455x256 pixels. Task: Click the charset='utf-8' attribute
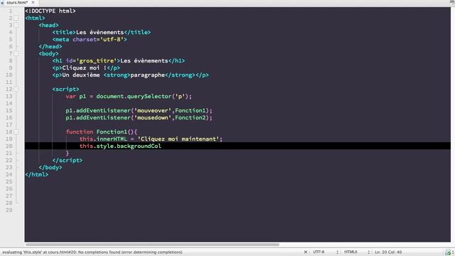(98, 40)
